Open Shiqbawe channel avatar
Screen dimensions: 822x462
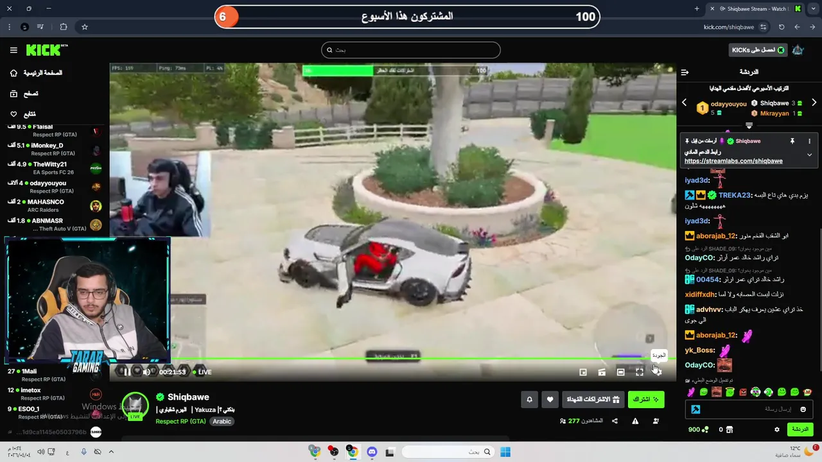pos(135,406)
